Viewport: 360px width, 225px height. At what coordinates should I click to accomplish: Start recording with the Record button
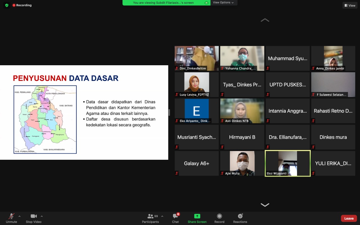click(x=219, y=218)
